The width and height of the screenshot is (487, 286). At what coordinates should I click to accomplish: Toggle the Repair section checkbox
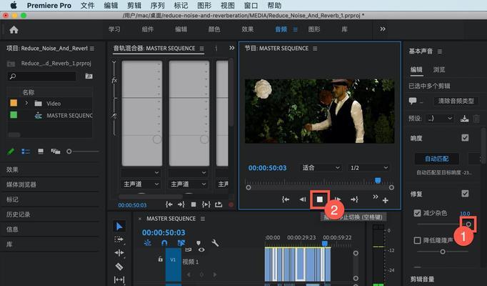pyautogui.click(x=465, y=193)
